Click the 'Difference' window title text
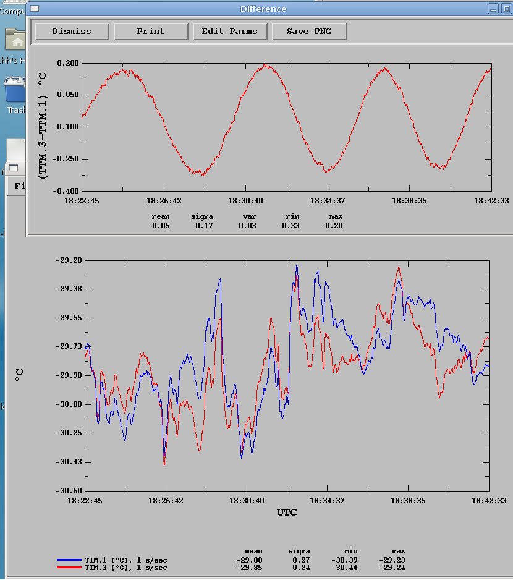 click(263, 9)
